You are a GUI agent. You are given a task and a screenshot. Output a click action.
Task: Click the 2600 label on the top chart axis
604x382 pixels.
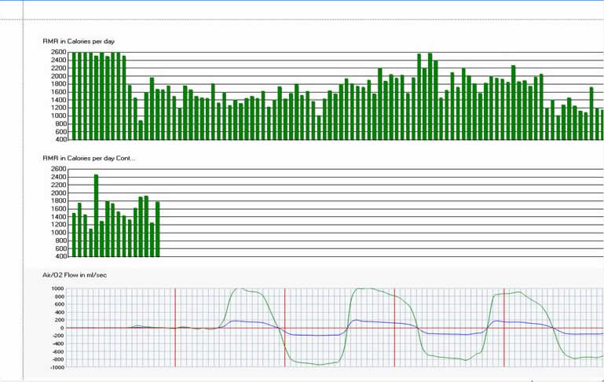pyautogui.click(x=58, y=53)
